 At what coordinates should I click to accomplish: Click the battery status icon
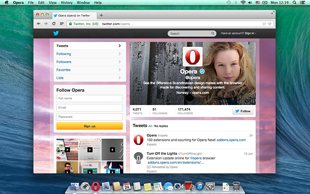264,2
